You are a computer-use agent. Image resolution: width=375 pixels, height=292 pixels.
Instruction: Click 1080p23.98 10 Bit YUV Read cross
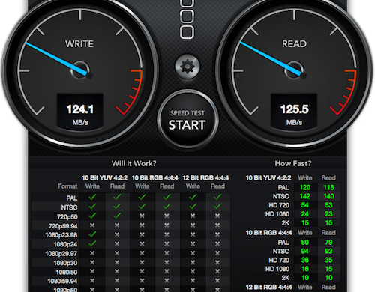pos(117,234)
